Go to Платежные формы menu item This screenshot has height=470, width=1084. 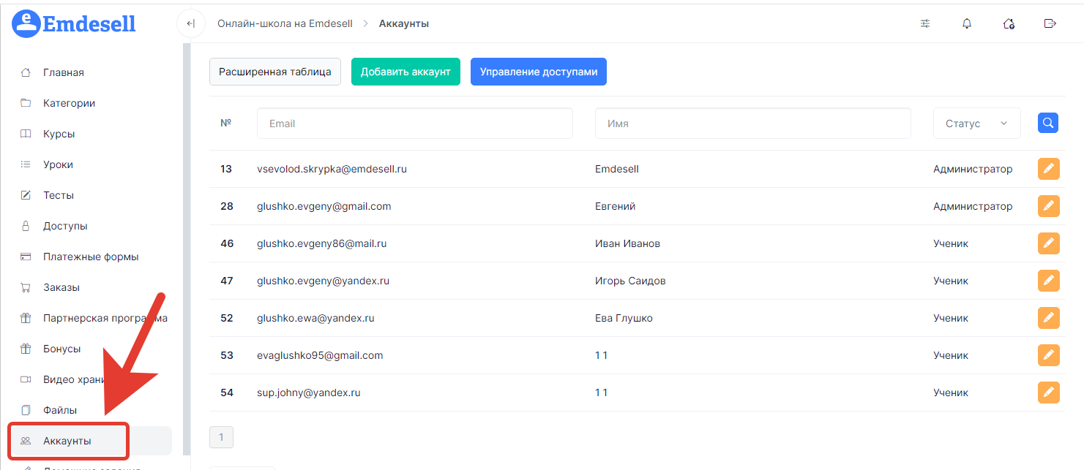[91, 257]
